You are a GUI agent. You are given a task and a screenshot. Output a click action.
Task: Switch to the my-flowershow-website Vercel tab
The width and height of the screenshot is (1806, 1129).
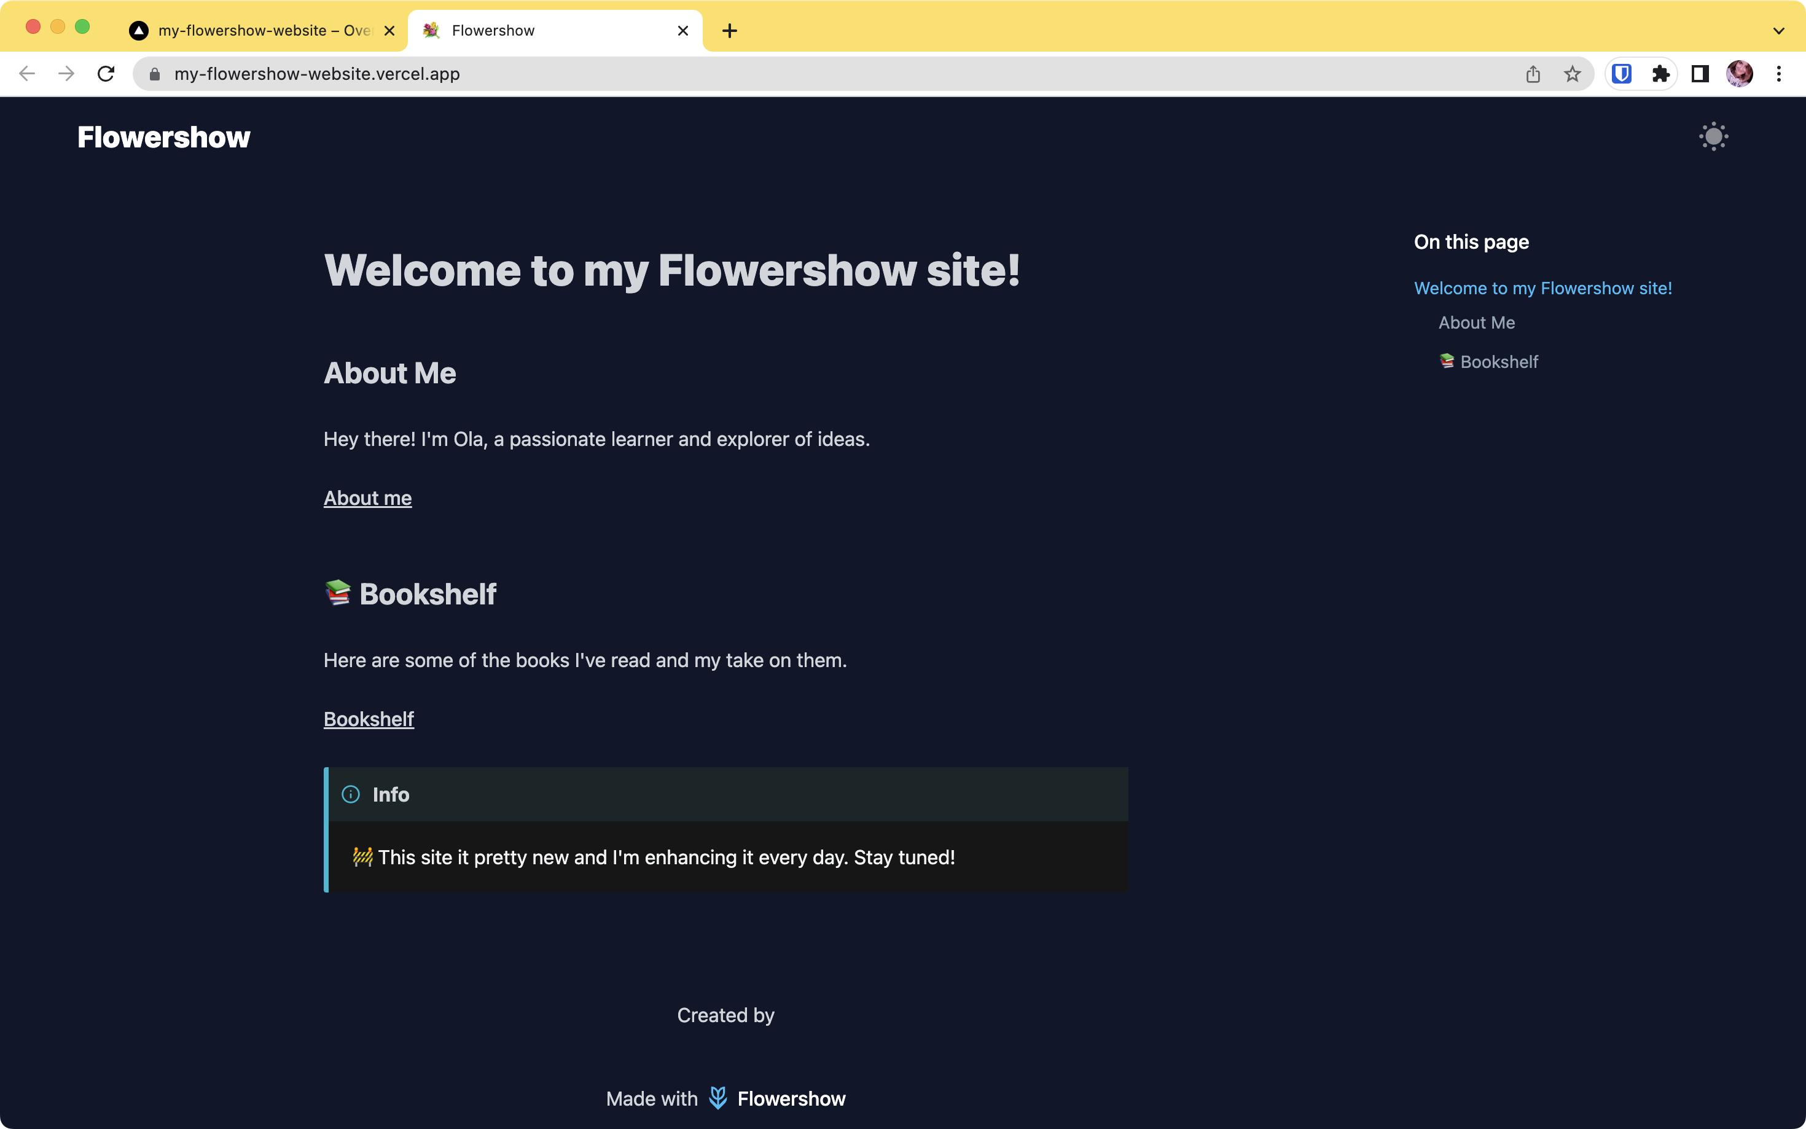(x=254, y=31)
